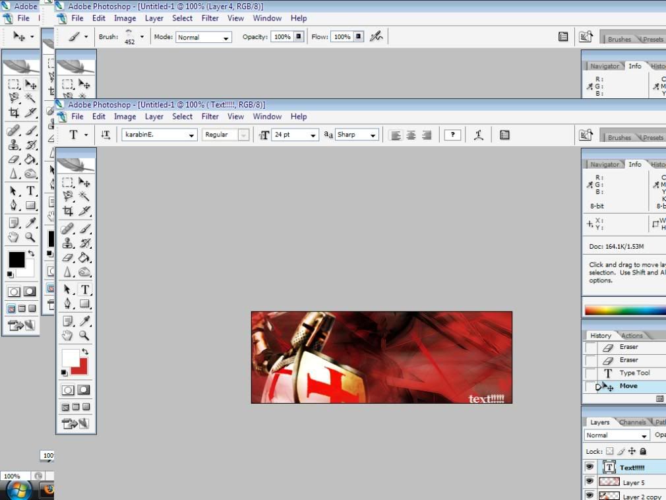Select Paint Bucket tool in front window toolbox
666x500 pixels.
tap(84, 257)
